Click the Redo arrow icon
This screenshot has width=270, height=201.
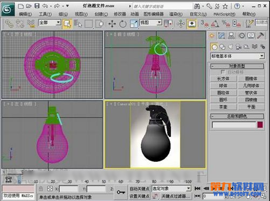point(57,6)
